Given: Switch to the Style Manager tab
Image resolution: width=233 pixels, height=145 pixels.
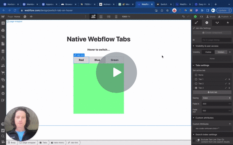Looking at the screenshot, I should 217,23.
